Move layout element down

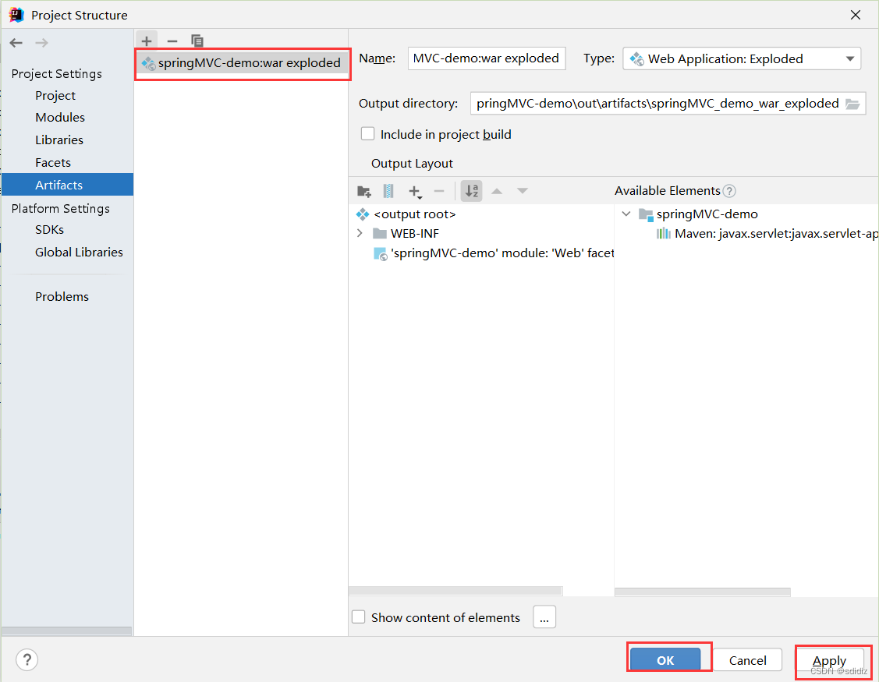pyautogui.click(x=522, y=191)
